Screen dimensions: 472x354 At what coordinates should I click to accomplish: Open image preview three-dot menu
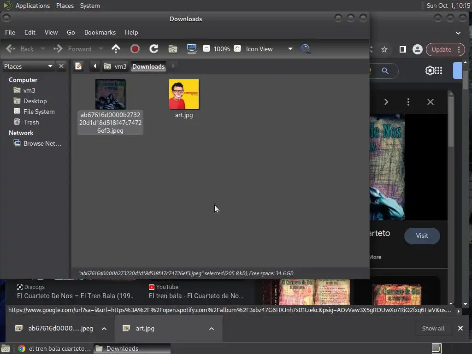point(408,102)
